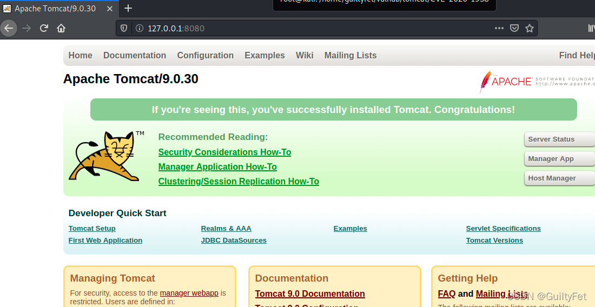Viewport: 595px width, 307px height.
Task: Open the page actions three-dot menu
Action: pos(499,28)
